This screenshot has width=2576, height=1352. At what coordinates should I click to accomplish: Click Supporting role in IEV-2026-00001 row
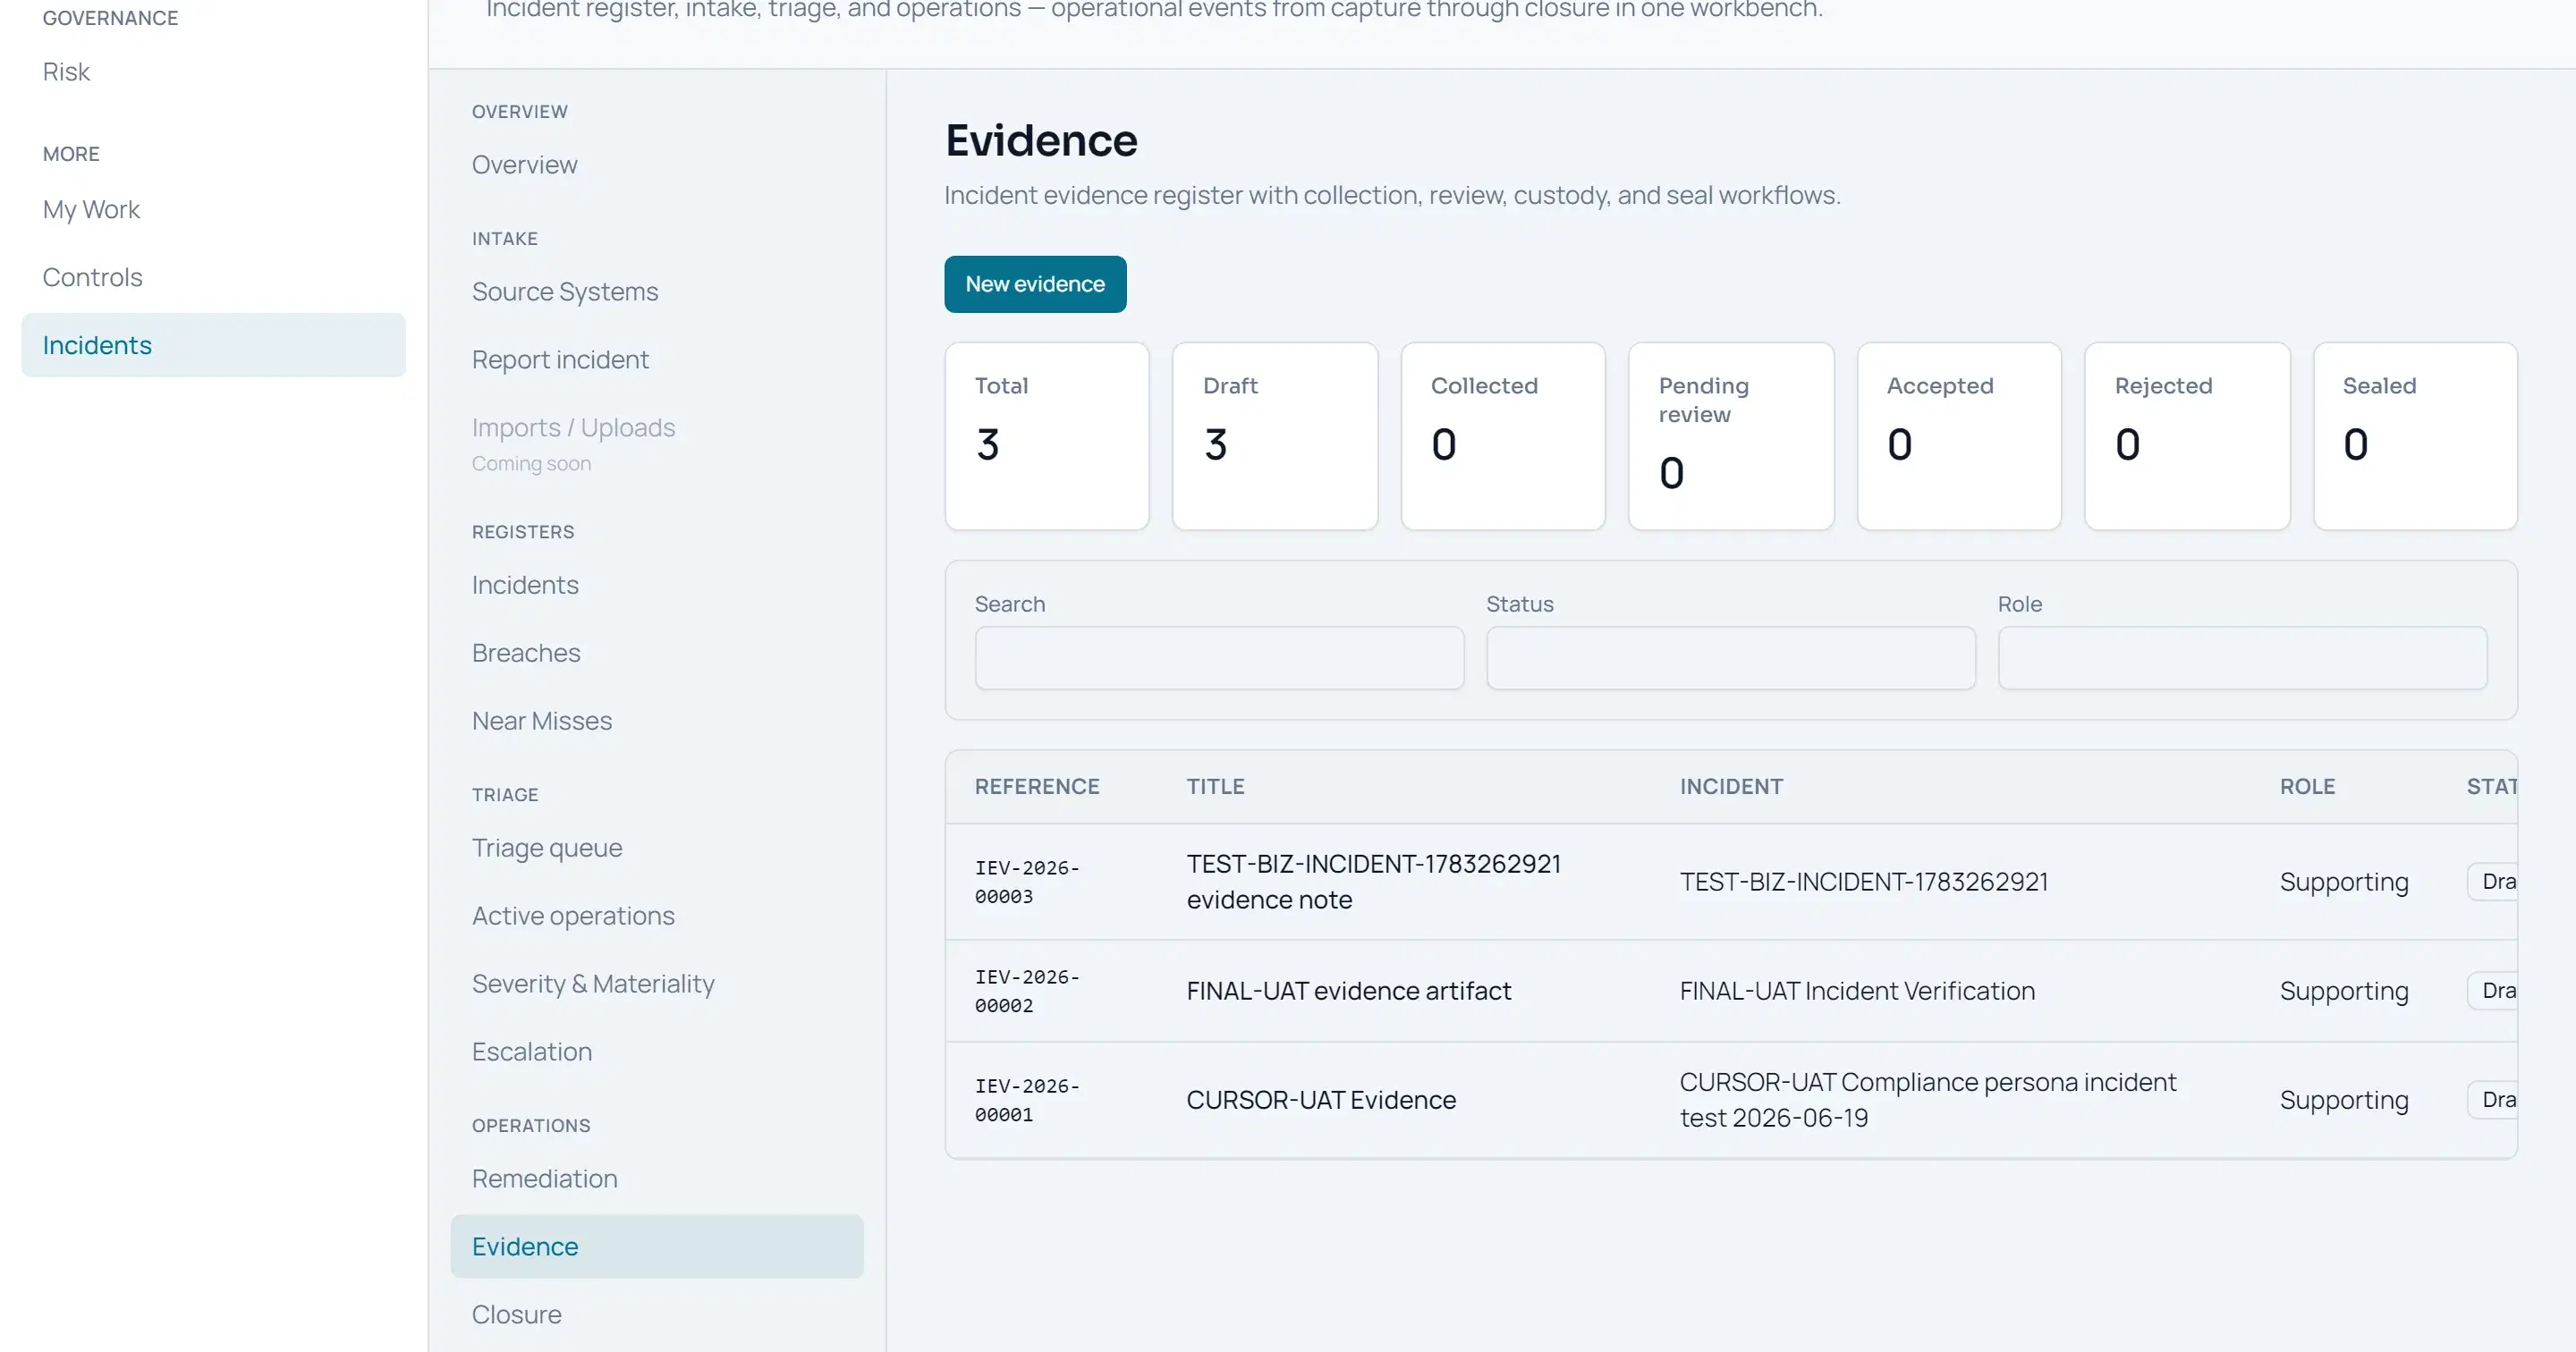(2344, 1100)
